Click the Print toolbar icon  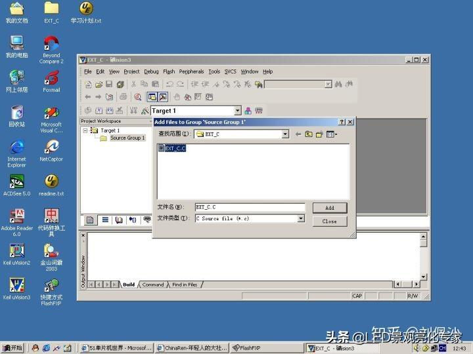coord(123,97)
